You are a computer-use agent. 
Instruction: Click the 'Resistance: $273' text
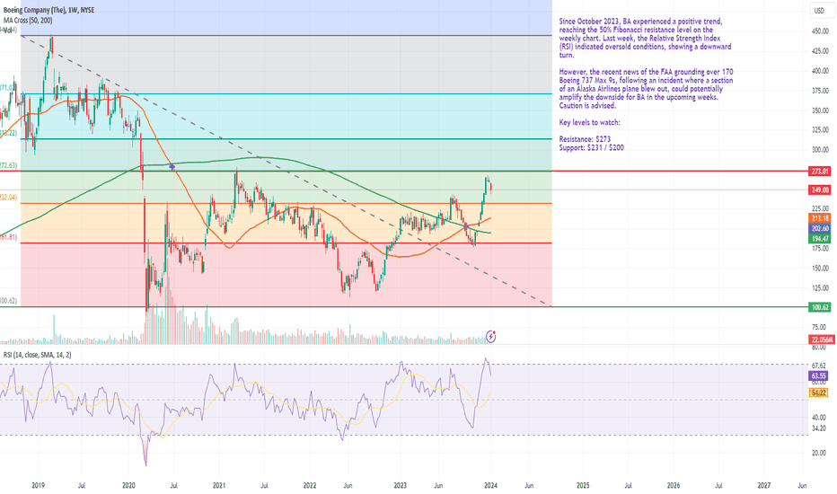[x=585, y=139]
